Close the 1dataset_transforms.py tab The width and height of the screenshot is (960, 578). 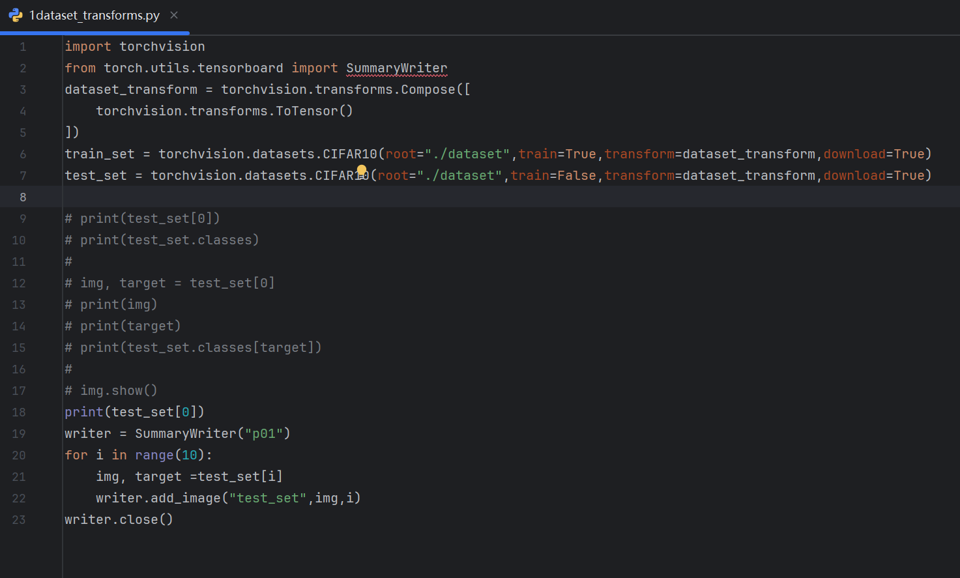(x=174, y=15)
